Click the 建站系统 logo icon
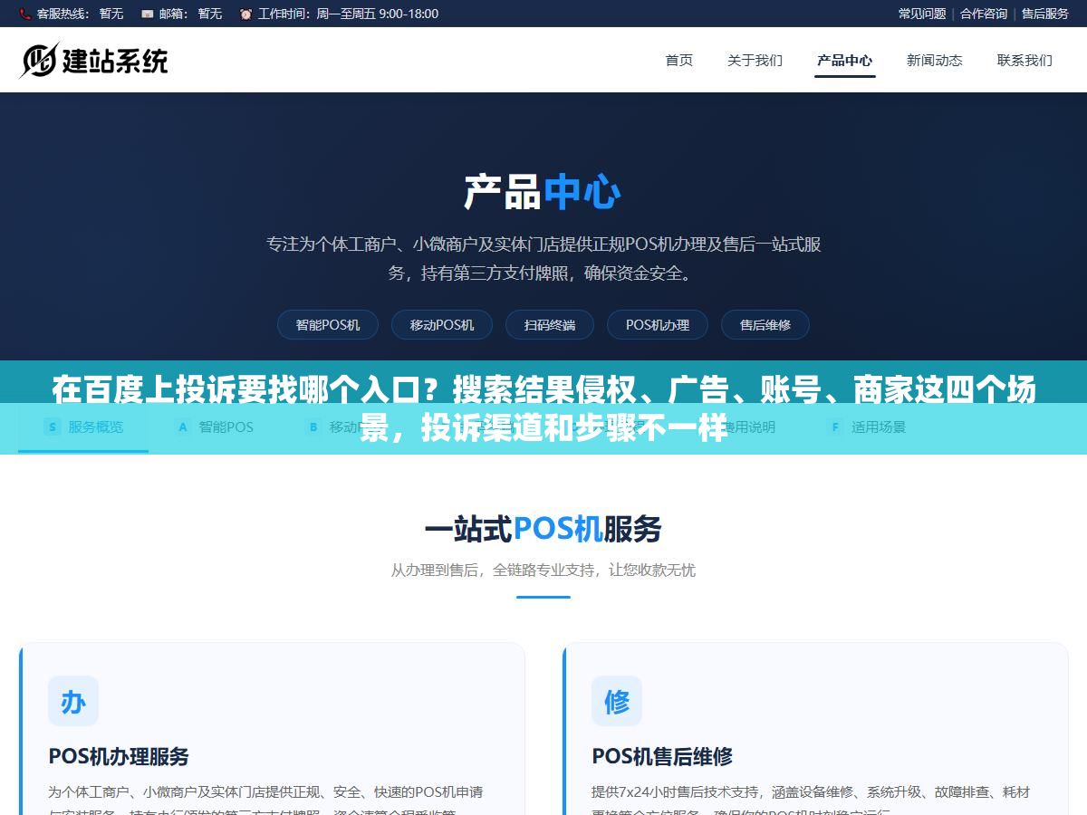 [x=38, y=61]
